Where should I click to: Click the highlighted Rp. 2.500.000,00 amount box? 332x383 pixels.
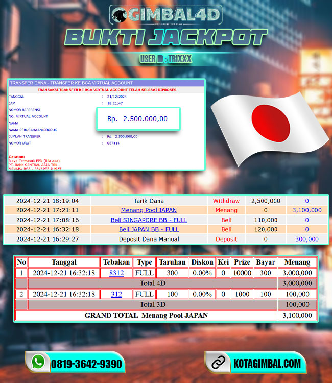click(x=138, y=118)
